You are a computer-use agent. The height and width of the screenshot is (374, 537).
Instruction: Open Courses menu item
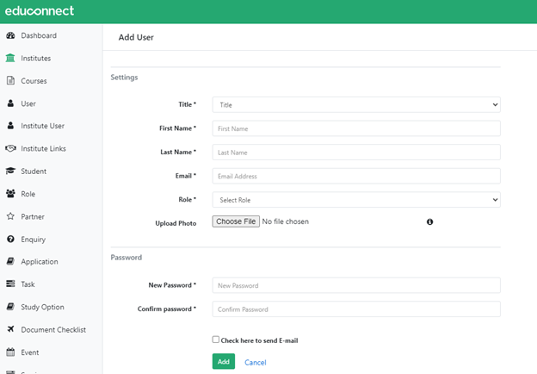(34, 80)
